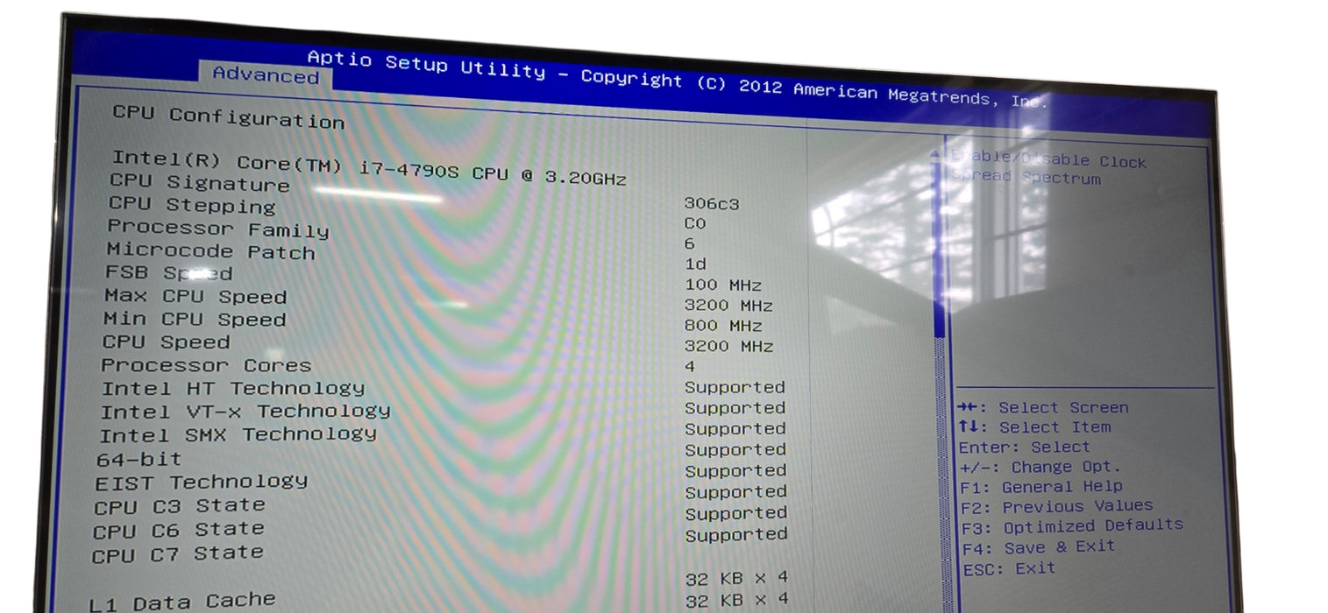Click the scrollbar up arrow

[x=935, y=153]
